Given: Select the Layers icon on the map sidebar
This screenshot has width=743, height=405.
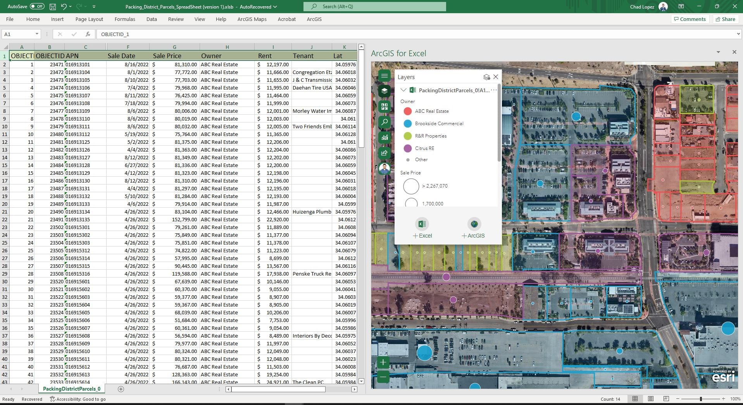Looking at the screenshot, I should click(384, 91).
